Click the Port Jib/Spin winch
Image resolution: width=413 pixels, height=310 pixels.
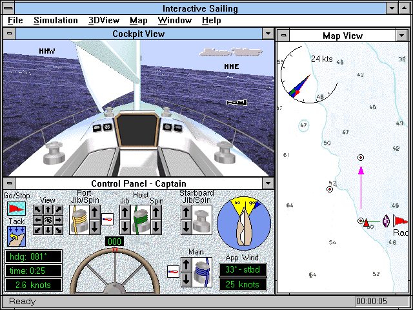point(79,220)
